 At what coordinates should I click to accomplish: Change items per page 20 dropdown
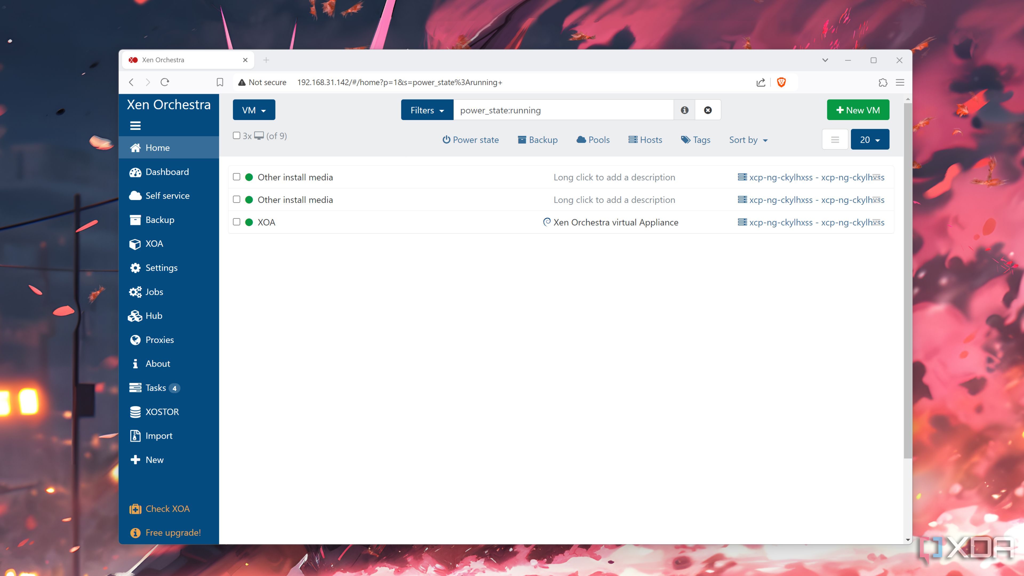870,139
